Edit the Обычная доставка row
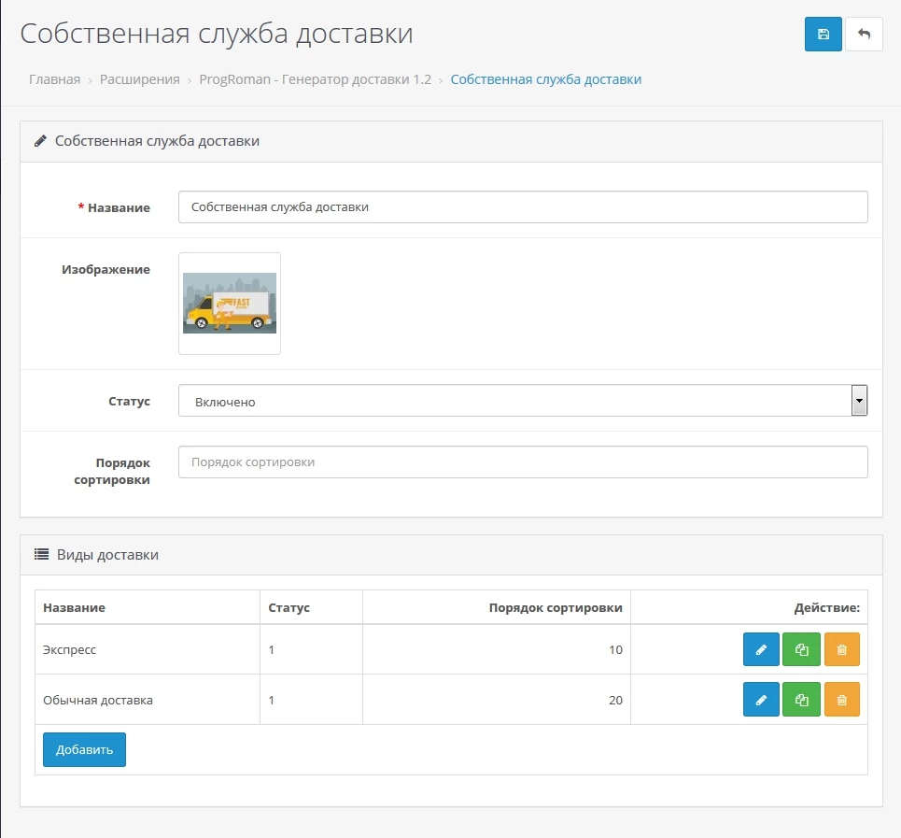Viewport: 901px width, 838px height. (761, 700)
